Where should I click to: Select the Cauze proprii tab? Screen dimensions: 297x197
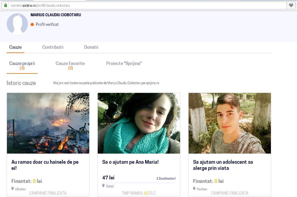pyautogui.click(x=22, y=63)
